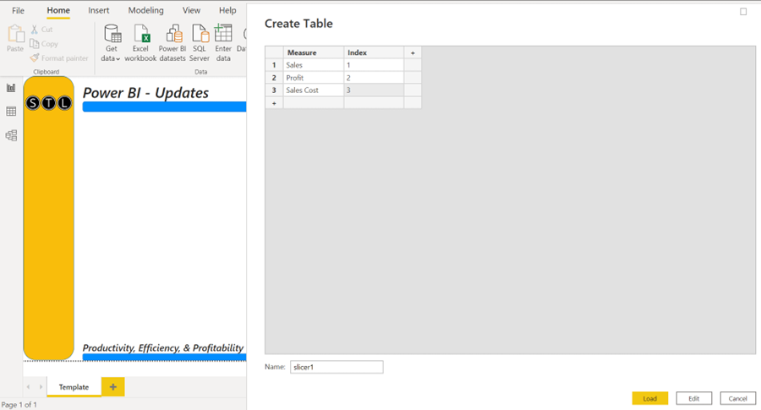Select Index cell in the Profit row

374,78
